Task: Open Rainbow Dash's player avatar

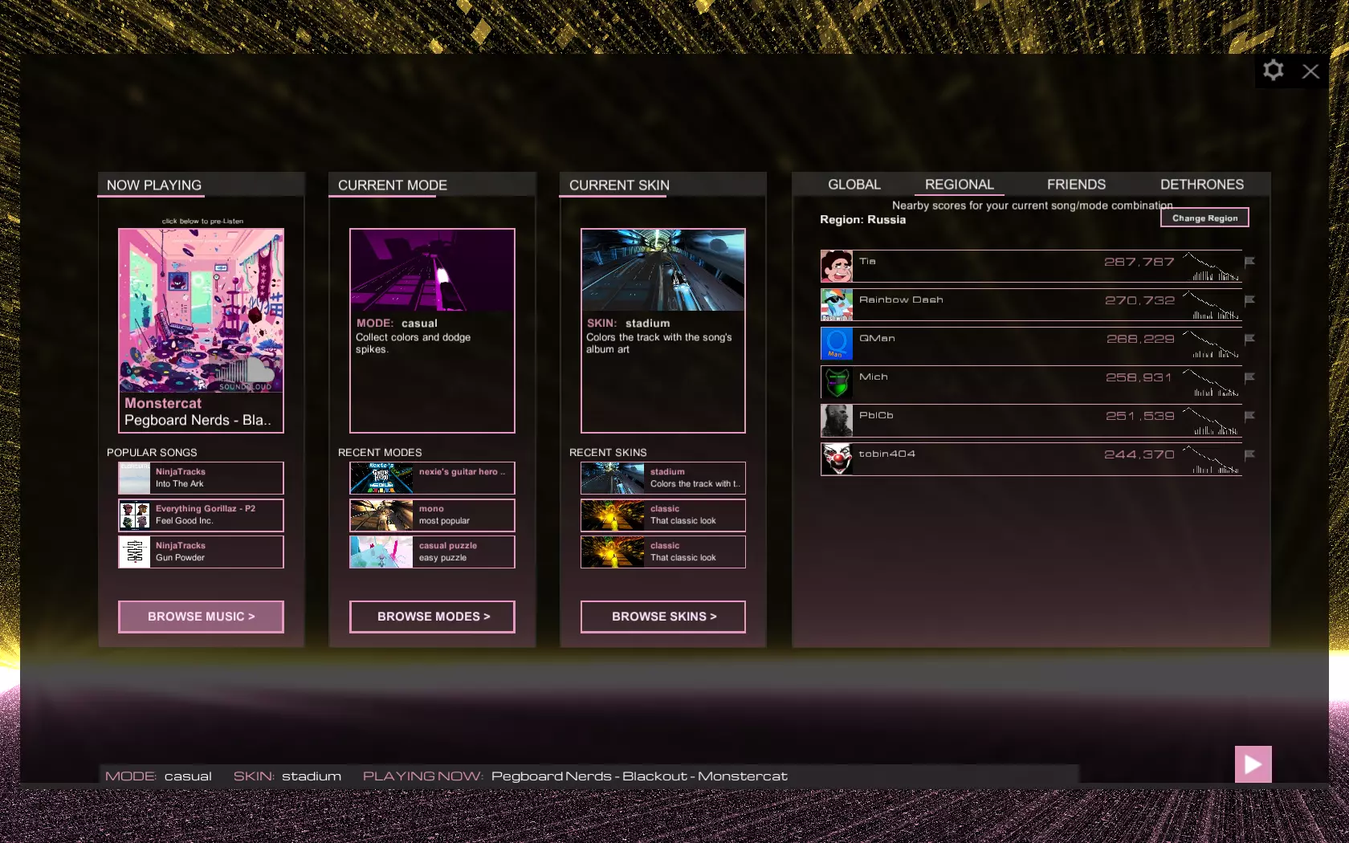Action: tap(837, 304)
